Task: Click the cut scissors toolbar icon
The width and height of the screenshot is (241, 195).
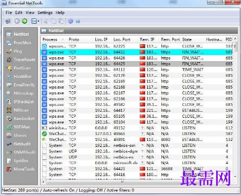Action: (46, 21)
